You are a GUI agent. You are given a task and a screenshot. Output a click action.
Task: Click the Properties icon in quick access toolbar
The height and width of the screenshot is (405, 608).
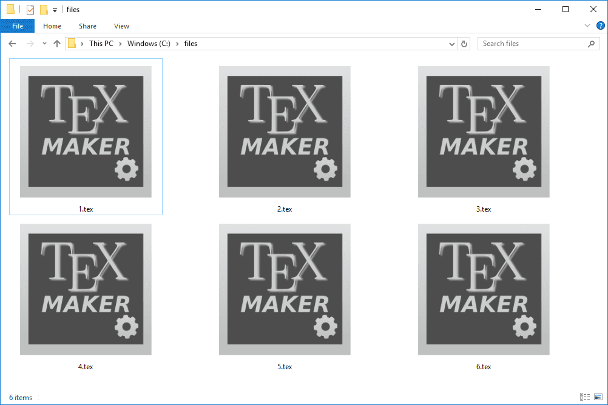click(30, 10)
